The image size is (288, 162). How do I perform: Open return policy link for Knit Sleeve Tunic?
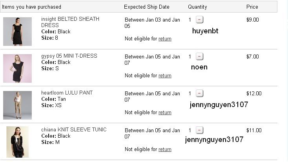[x=165, y=149]
